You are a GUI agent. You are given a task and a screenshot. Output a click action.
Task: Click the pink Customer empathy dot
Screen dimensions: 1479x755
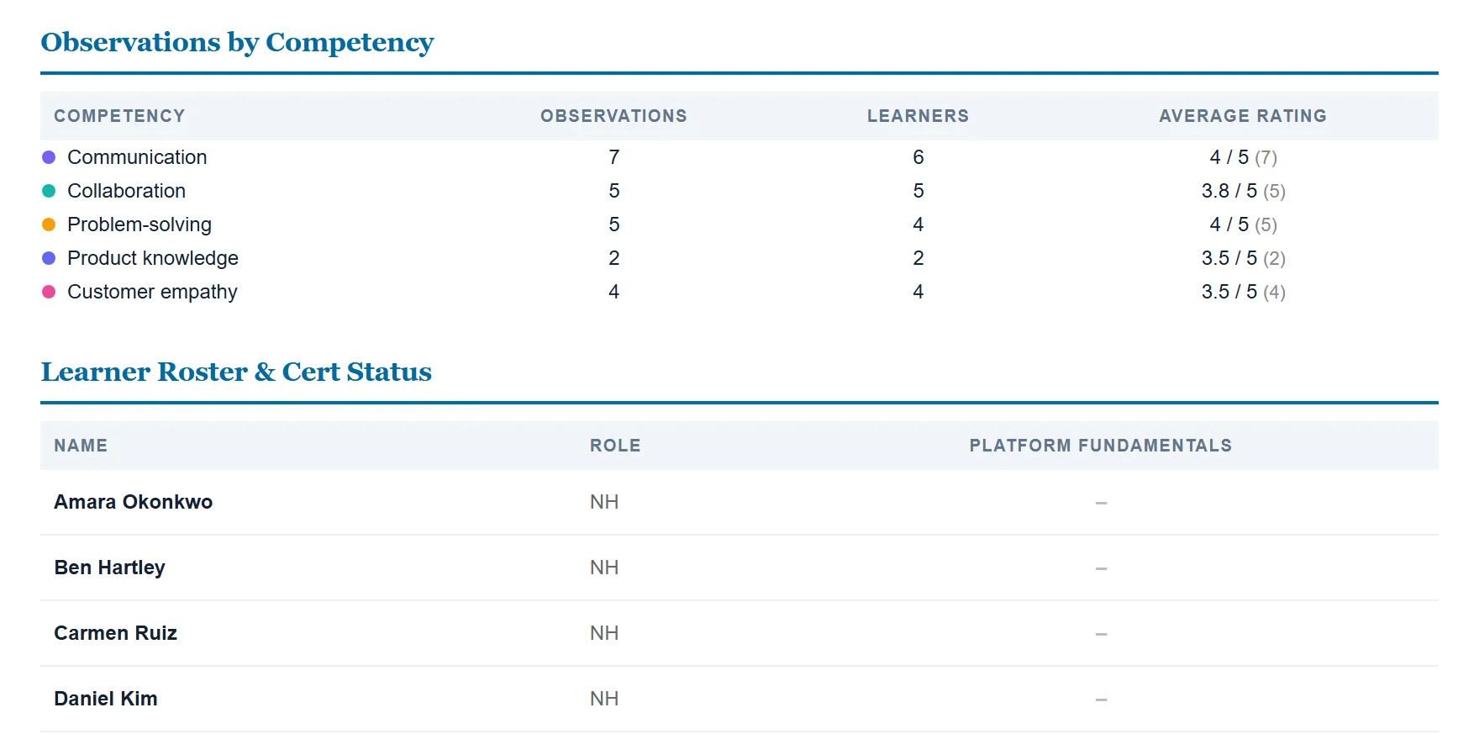click(x=49, y=292)
